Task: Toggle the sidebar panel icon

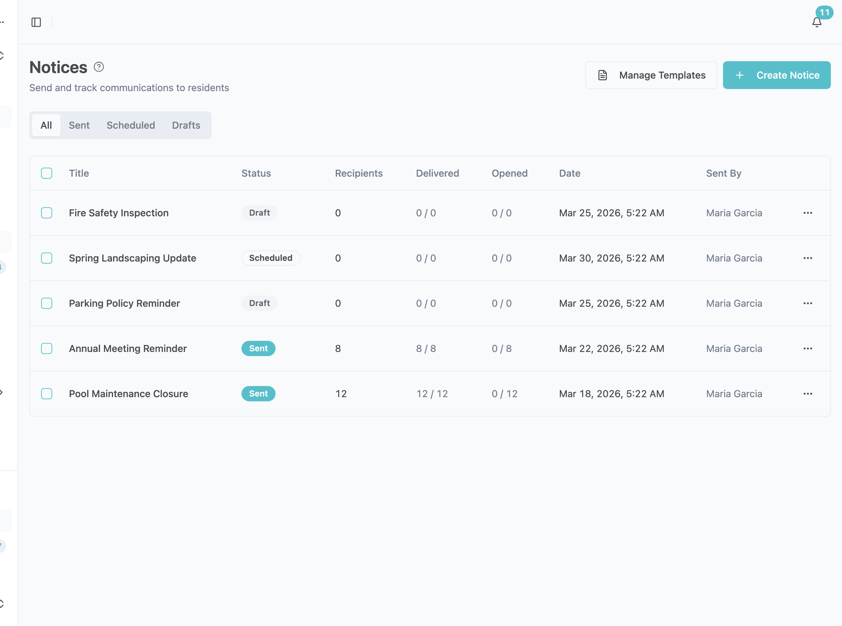Action: click(36, 22)
